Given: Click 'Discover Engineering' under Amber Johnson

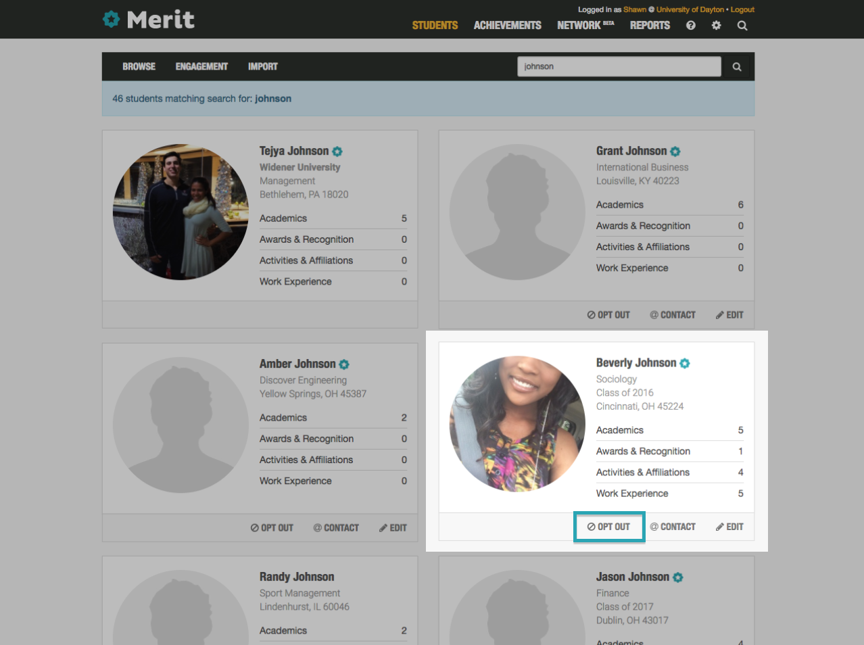Looking at the screenshot, I should pyautogui.click(x=303, y=380).
